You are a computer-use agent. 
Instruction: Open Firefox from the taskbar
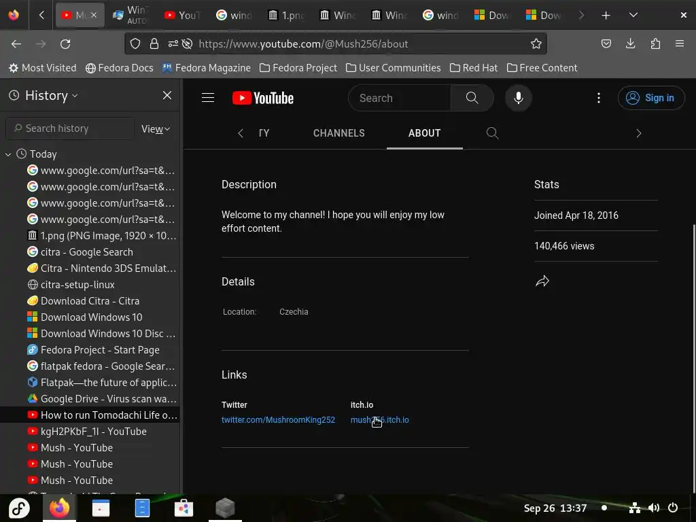coord(60,508)
